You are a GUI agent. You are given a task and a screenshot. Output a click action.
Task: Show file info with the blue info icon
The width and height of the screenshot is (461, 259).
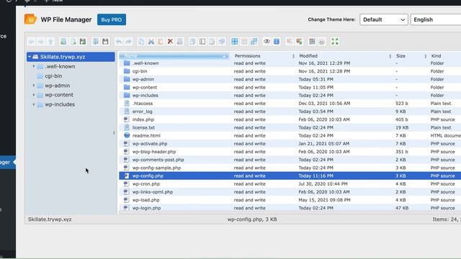tap(277, 42)
